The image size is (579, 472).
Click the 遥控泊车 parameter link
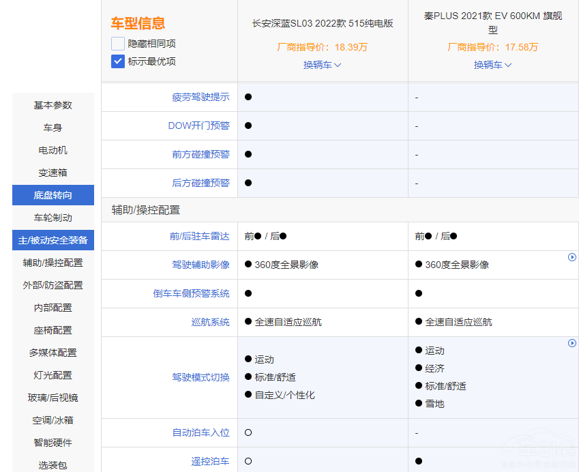pyautogui.click(x=210, y=461)
